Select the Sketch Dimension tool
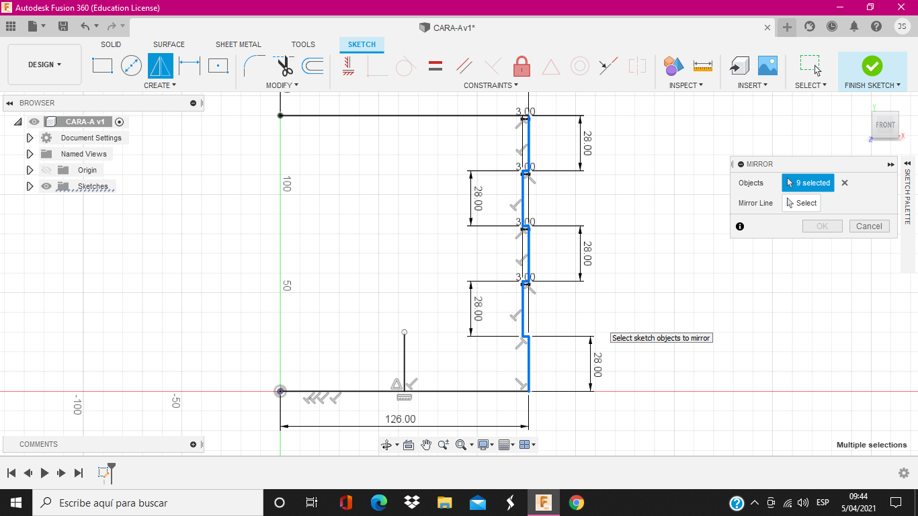Viewport: 918px width, 516px height. [x=190, y=66]
